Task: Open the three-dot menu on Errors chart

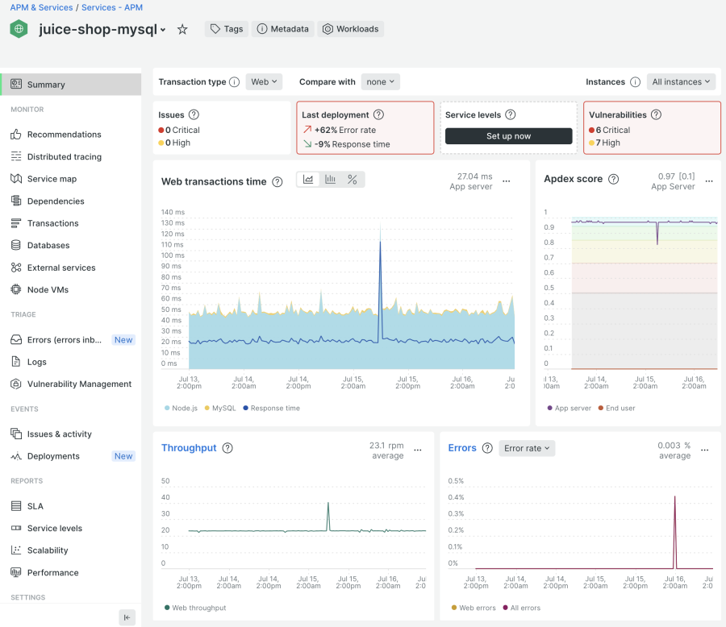Action: (x=705, y=450)
